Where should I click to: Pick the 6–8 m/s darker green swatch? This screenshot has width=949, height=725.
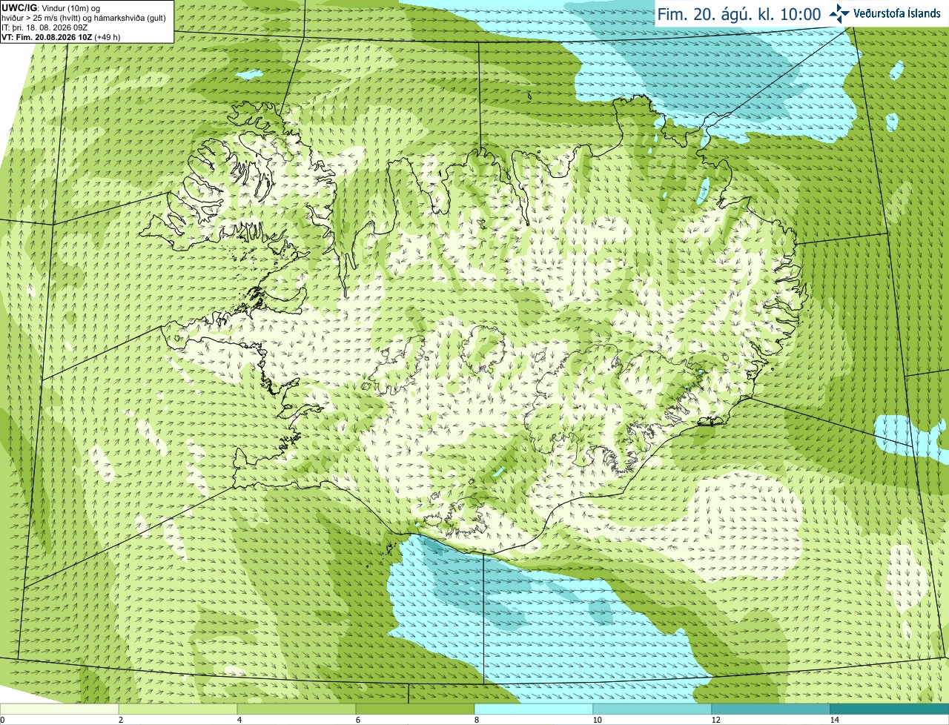(x=415, y=709)
